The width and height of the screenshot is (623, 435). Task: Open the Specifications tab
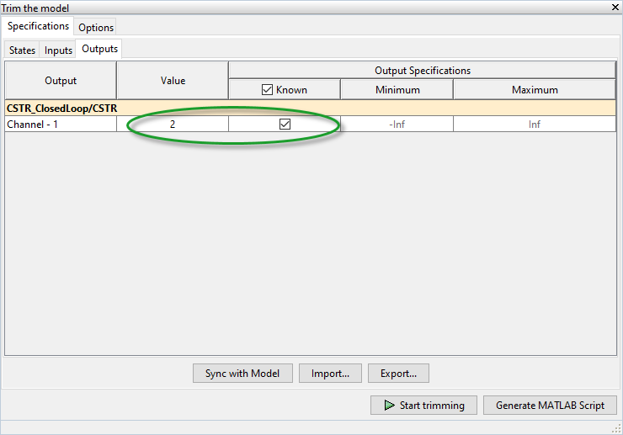click(x=38, y=27)
